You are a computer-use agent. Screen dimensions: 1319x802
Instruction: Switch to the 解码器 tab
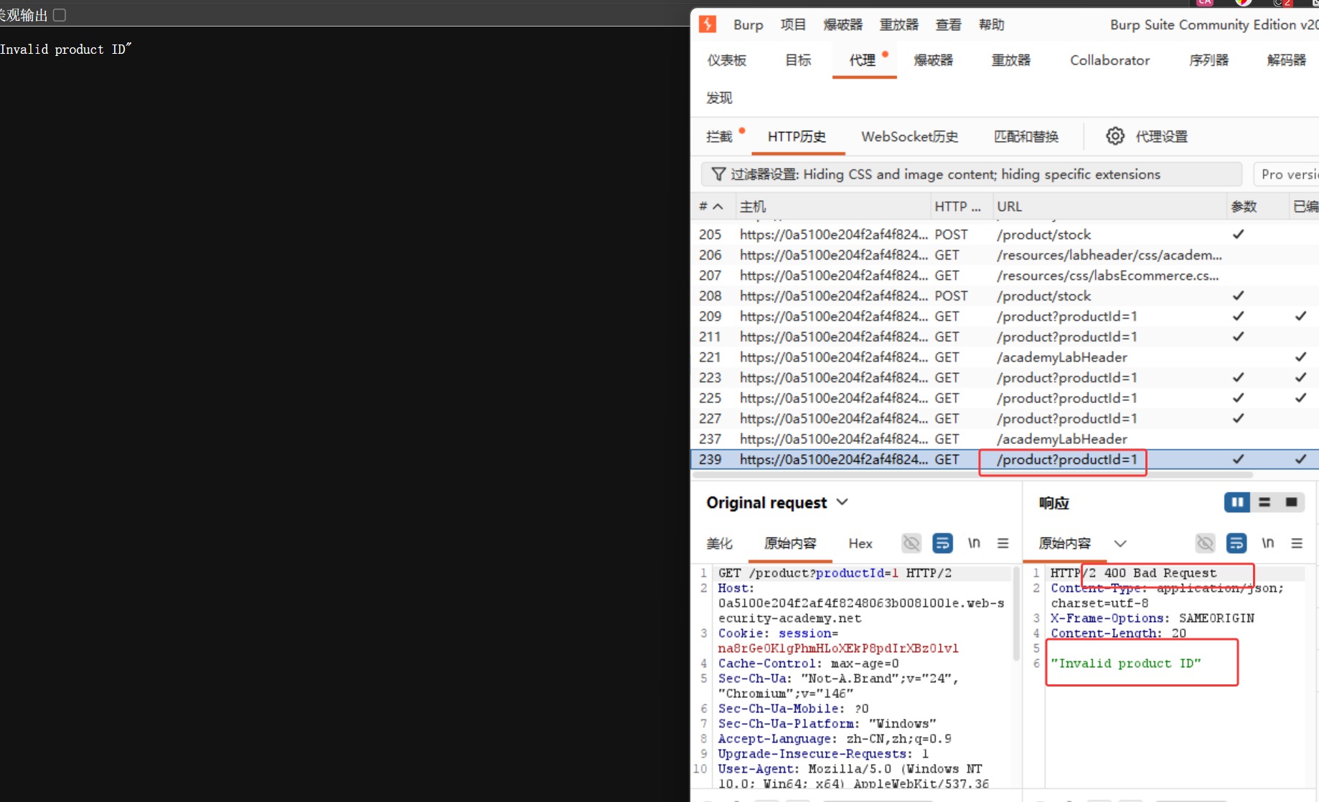click(x=1287, y=60)
